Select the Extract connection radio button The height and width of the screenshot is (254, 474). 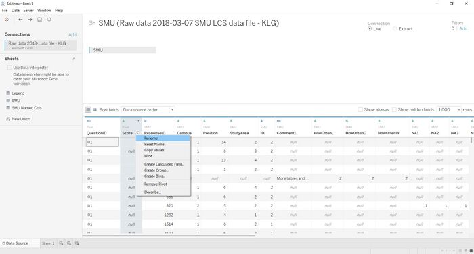tap(395, 29)
